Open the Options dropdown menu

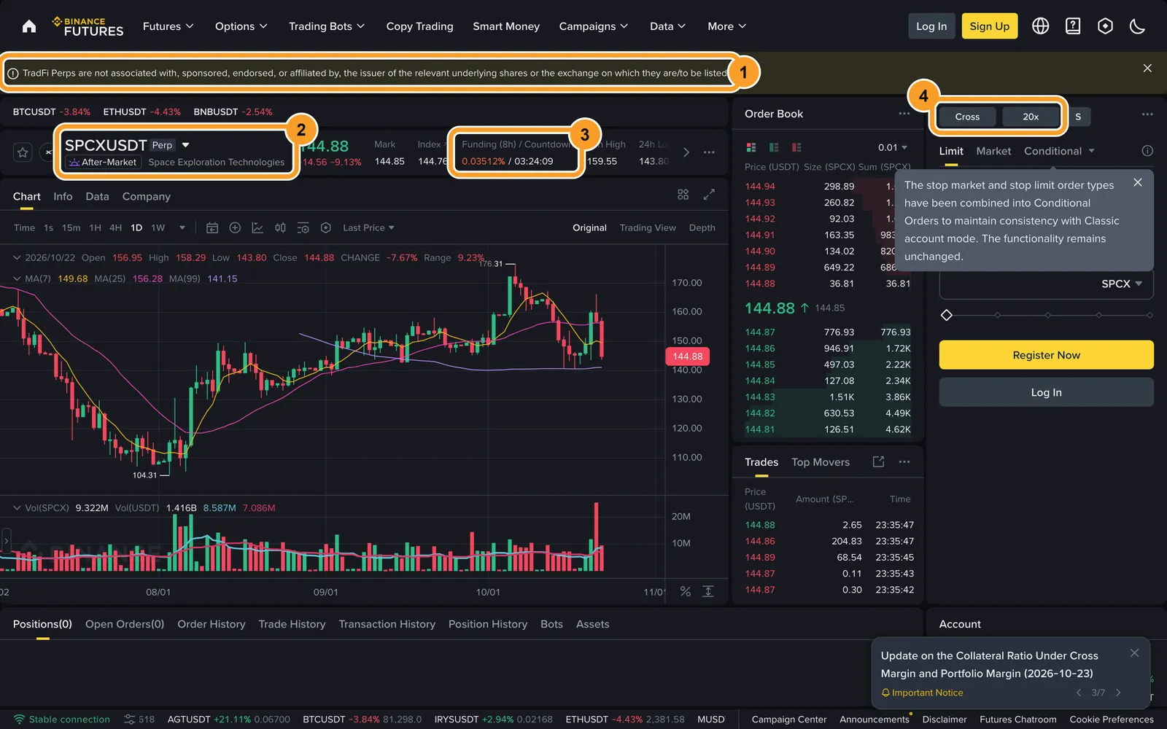241,26
